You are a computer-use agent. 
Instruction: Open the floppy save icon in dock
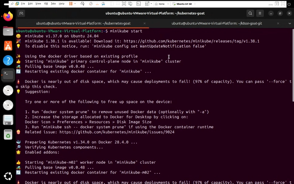click(8, 120)
